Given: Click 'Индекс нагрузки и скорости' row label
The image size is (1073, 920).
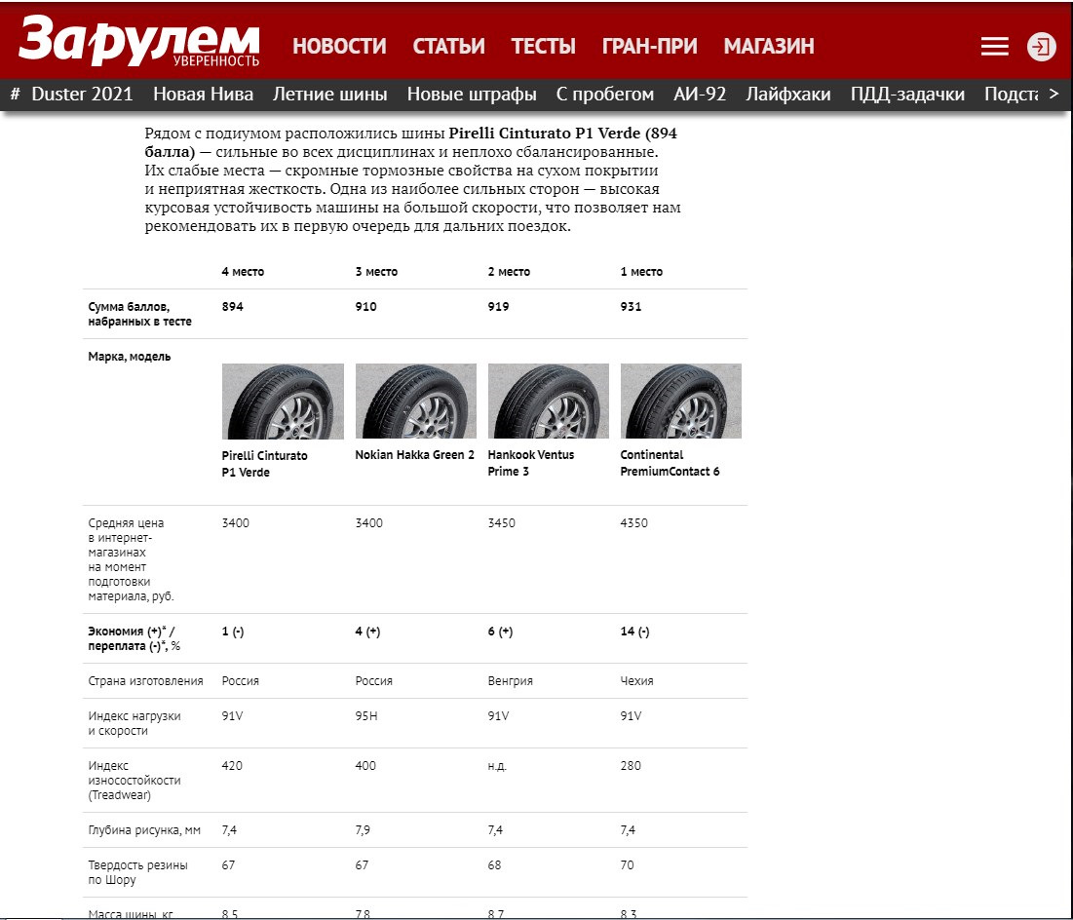Looking at the screenshot, I should pos(134,723).
